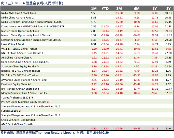The image size is (174, 138).
Task: Click the 1M value 0.31 for Lyxor China A Fund
Action: point(94,44)
